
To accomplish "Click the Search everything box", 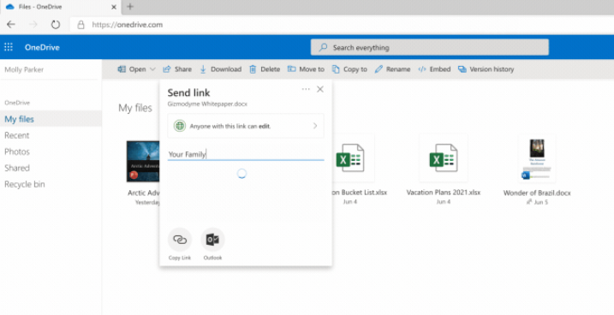I will pos(430,47).
